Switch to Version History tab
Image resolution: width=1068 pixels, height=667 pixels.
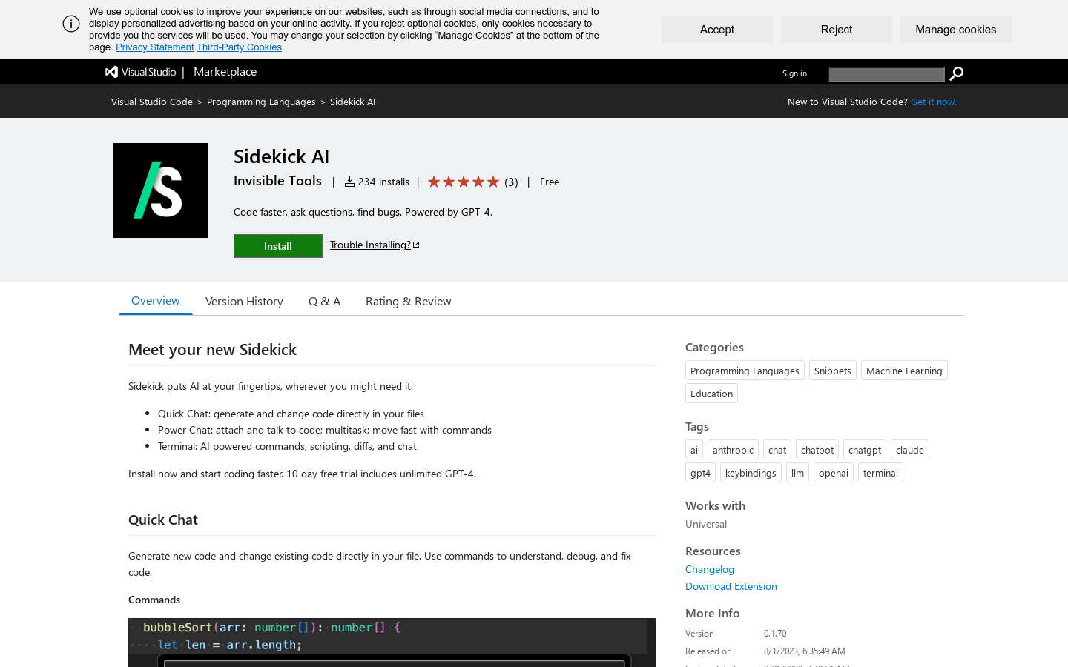pos(244,301)
